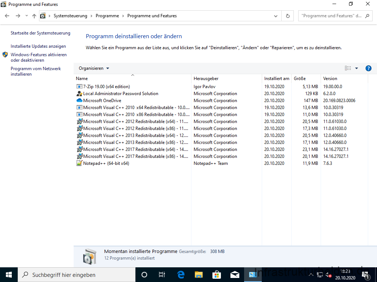Go forward with the right arrow
377x282 pixels.
[18, 16]
